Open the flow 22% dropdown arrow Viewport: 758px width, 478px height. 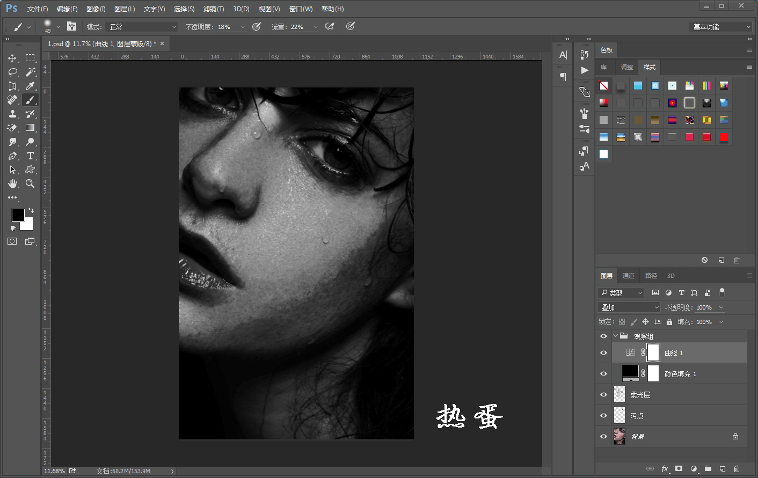click(x=316, y=26)
